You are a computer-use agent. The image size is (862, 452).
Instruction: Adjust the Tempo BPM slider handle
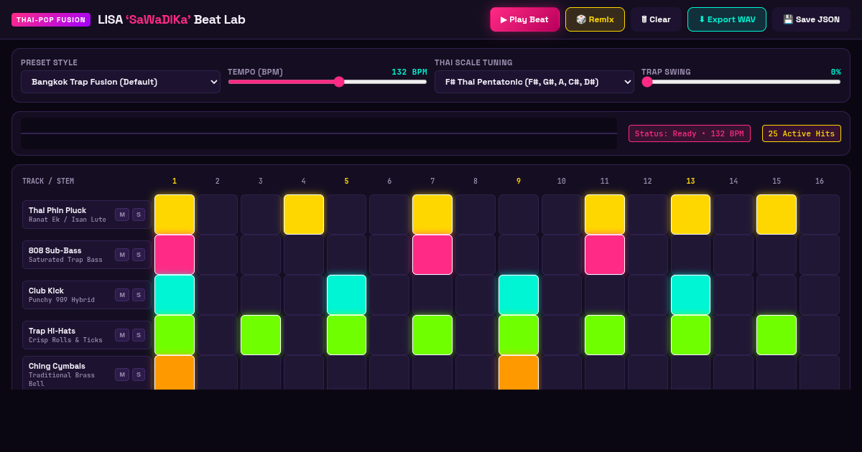tap(339, 82)
